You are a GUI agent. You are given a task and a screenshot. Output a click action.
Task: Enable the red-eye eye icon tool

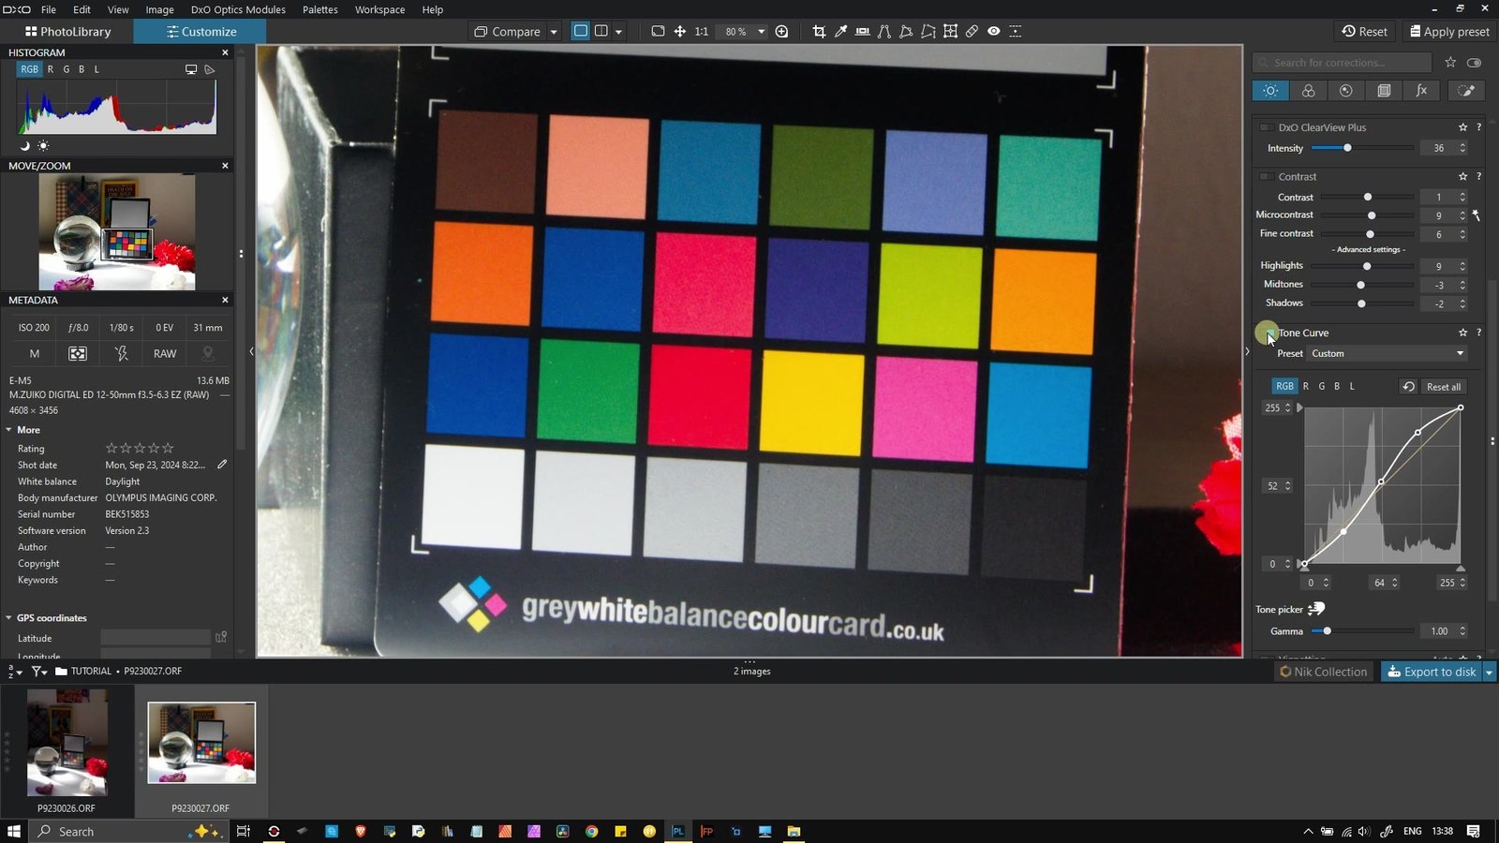click(993, 31)
